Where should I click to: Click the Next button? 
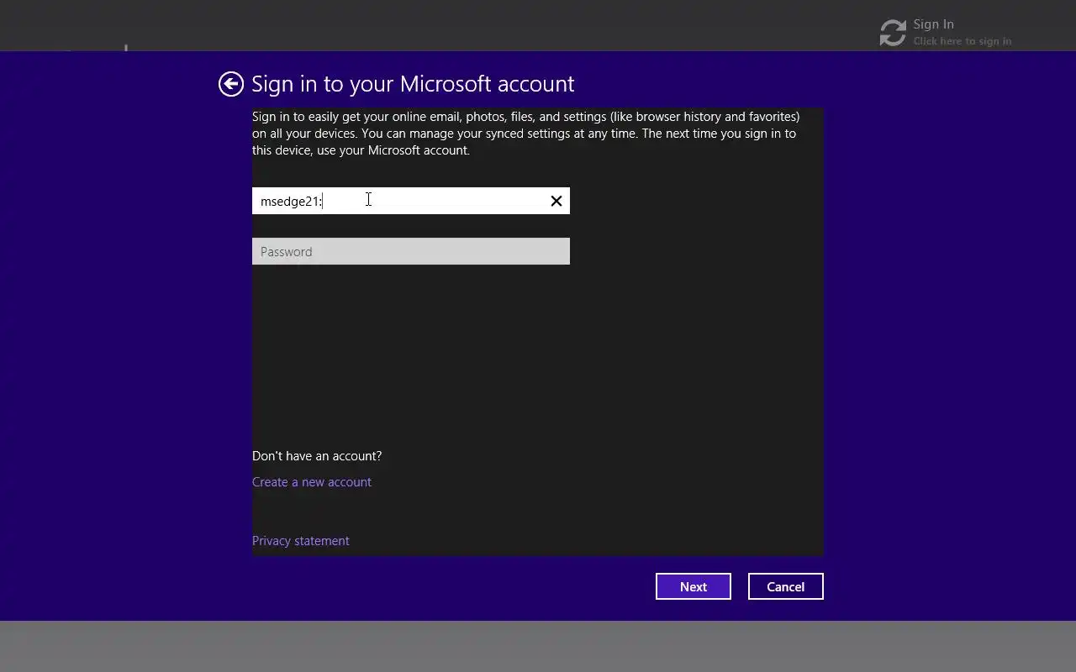point(694,586)
